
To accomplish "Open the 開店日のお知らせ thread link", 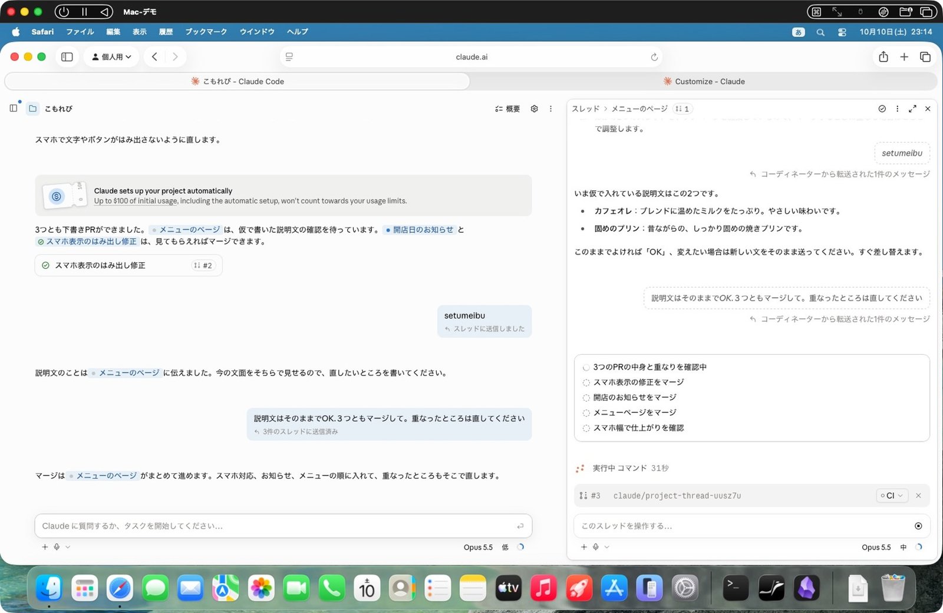I will pyautogui.click(x=419, y=230).
